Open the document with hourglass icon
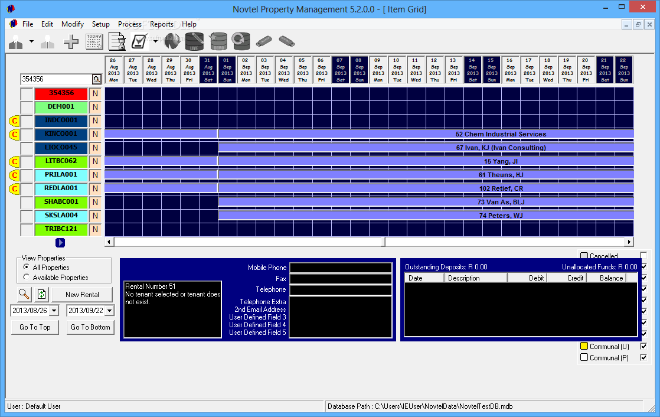Image resolution: width=660 pixels, height=417 pixels. 117,42
